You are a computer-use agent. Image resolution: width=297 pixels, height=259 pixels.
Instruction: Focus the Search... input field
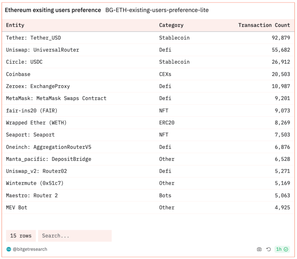tap(74, 236)
